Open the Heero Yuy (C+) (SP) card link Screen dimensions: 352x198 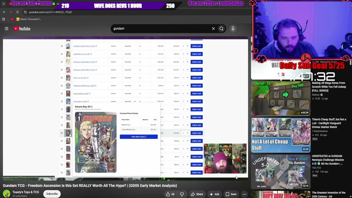point(80,78)
